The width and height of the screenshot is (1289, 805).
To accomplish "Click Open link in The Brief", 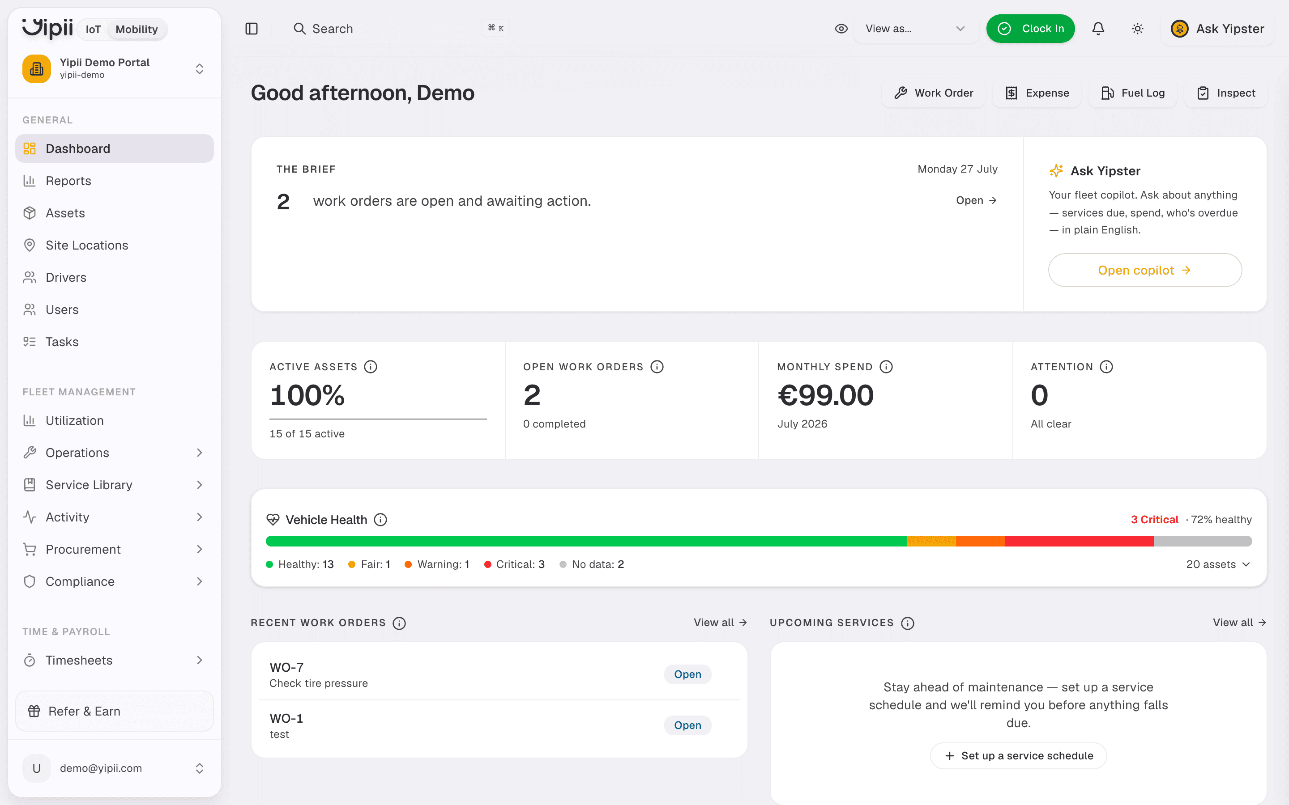I will click(976, 201).
